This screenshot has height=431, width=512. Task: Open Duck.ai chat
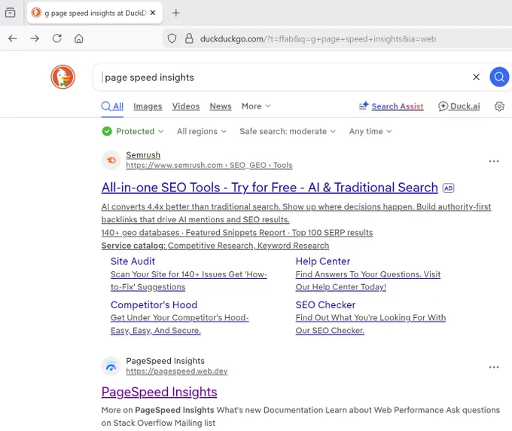pyautogui.click(x=459, y=106)
